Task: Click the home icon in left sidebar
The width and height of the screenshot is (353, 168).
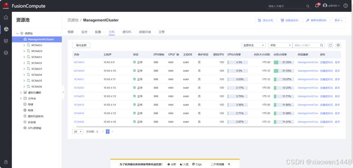Action: coord(6,18)
